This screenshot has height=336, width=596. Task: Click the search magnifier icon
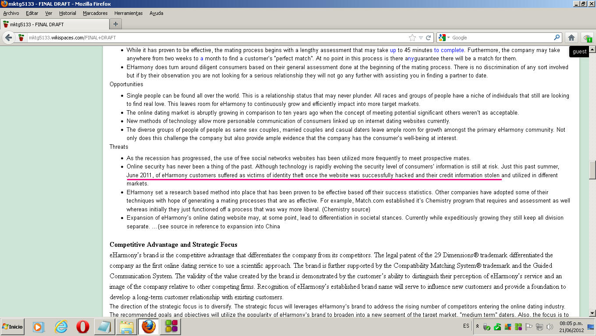click(x=557, y=38)
